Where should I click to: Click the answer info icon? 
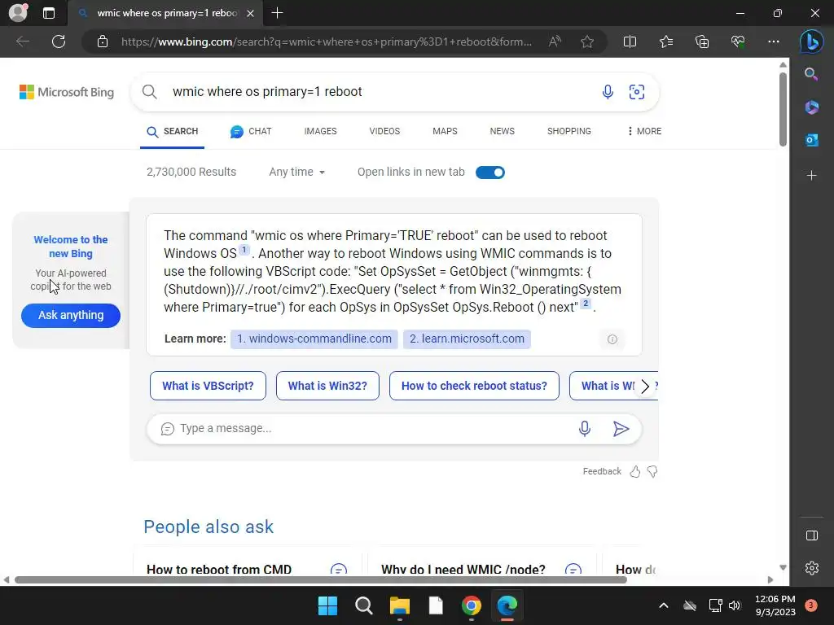[x=612, y=339]
